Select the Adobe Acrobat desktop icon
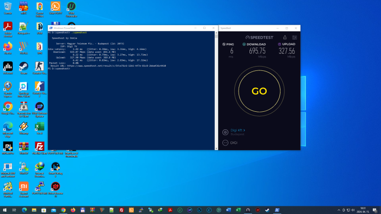The image size is (381, 214). pos(8,29)
